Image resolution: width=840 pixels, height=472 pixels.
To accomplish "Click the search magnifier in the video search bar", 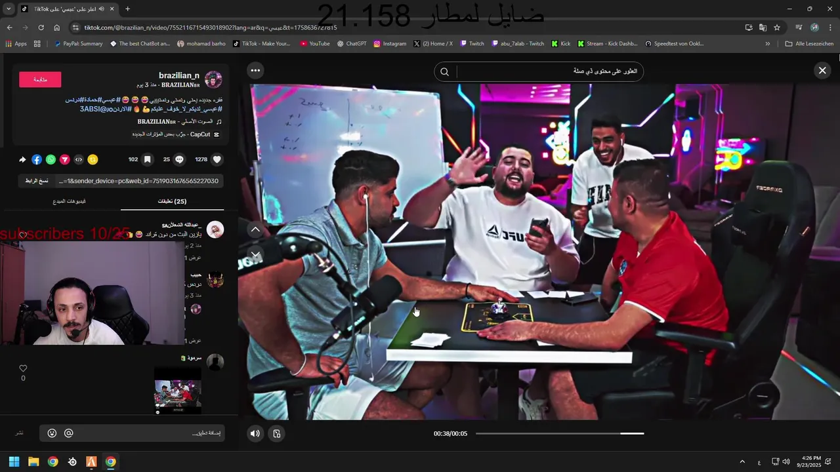I will [x=444, y=71].
